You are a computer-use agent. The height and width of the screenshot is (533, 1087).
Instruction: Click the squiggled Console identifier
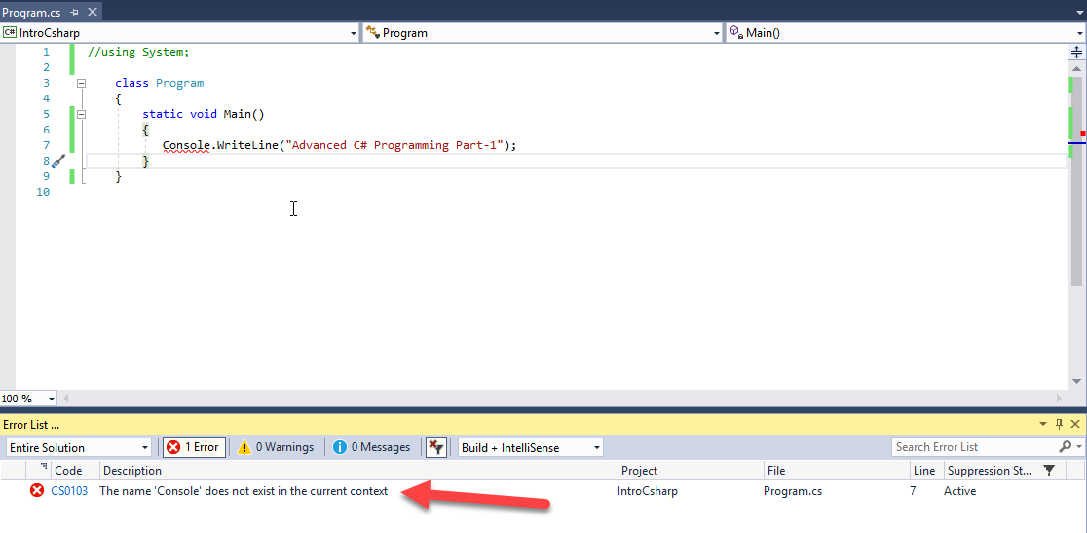tap(186, 145)
